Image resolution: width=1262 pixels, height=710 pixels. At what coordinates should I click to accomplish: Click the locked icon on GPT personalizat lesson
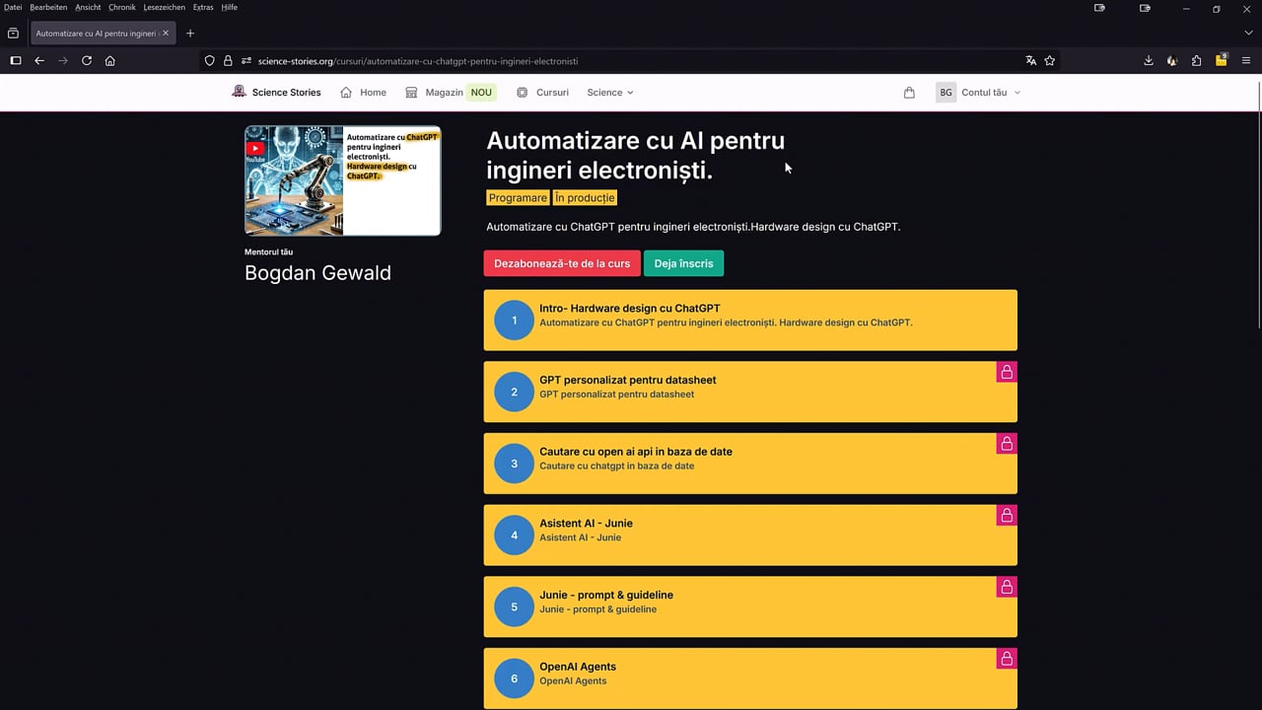pyautogui.click(x=1007, y=372)
